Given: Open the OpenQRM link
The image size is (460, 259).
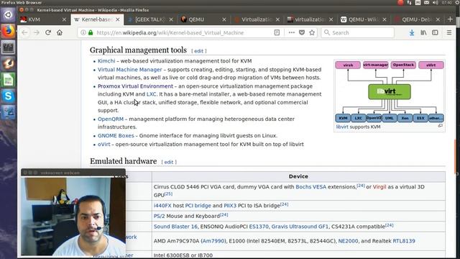Looking at the screenshot, I should click(111, 119).
